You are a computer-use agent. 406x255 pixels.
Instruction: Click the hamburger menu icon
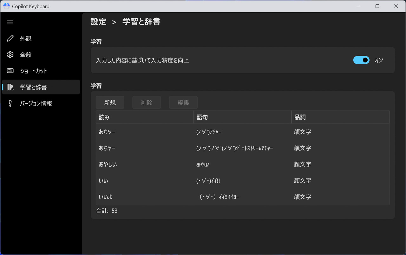click(10, 22)
